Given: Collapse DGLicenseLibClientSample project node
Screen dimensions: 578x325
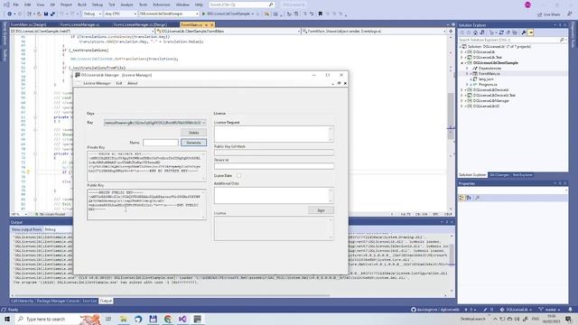Looking at the screenshot, I should pyautogui.click(x=461, y=63).
